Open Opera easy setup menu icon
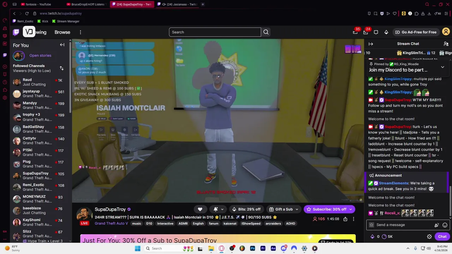Image resolution: width=452 pixels, height=254 pixels. [446, 13]
